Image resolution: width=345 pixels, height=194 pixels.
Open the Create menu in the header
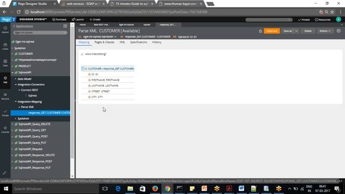(x=95, y=19)
